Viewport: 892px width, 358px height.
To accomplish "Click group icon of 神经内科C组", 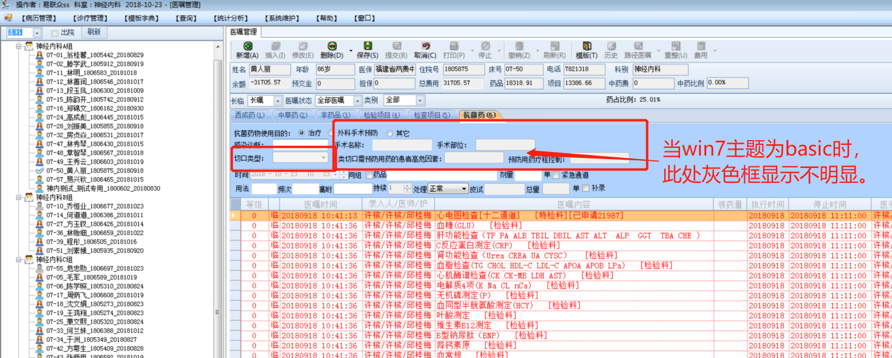I will pos(29,260).
